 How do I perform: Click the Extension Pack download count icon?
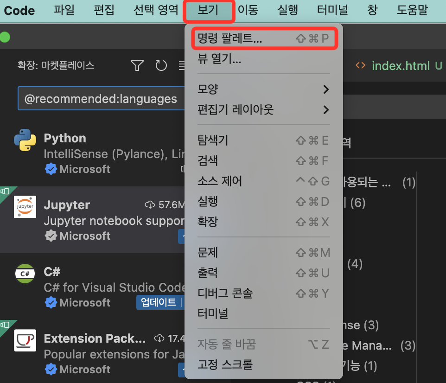tap(159, 338)
